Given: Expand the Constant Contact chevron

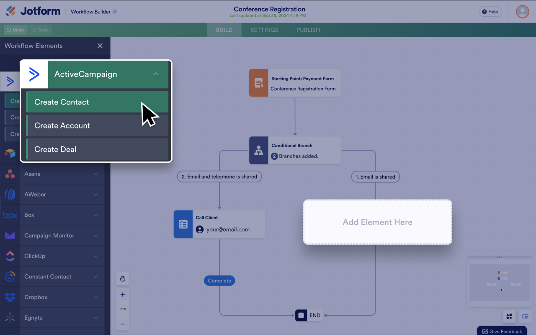Looking at the screenshot, I should [96, 276].
